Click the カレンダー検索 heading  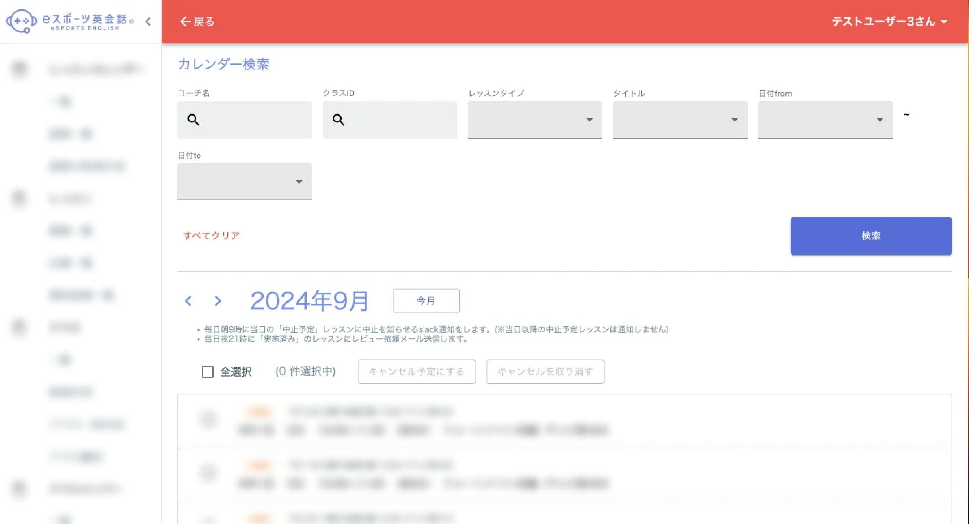(224, 64)
